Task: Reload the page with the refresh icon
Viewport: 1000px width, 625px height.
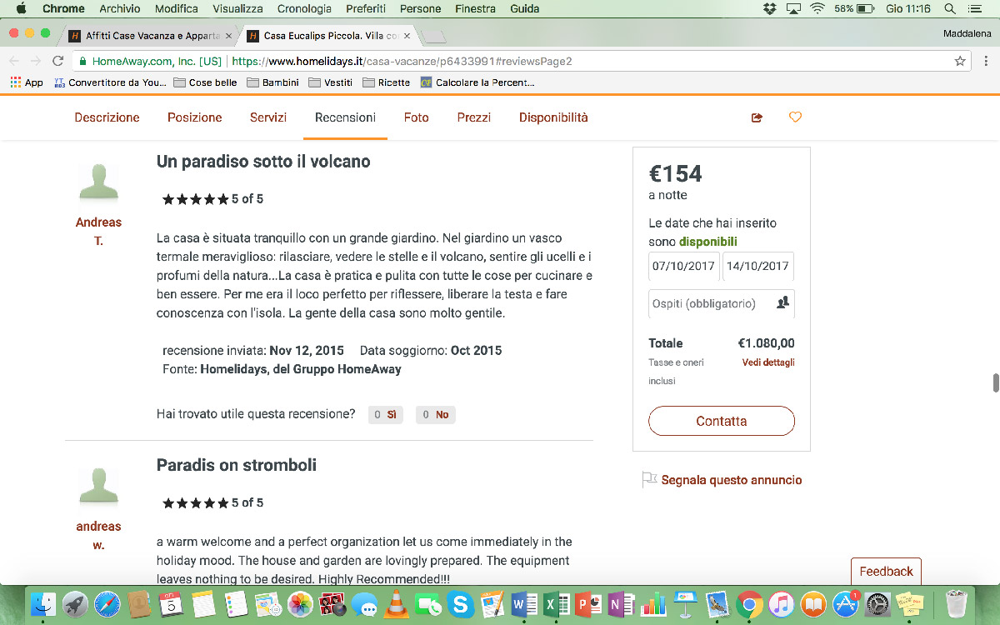Action: (x=57, y=61)
